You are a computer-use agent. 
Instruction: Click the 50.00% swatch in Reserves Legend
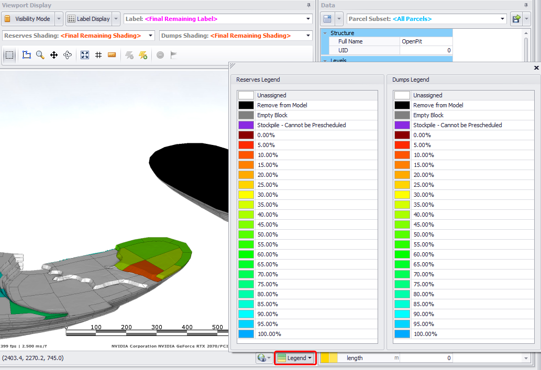pyautogui.click(x=246, y=234)
